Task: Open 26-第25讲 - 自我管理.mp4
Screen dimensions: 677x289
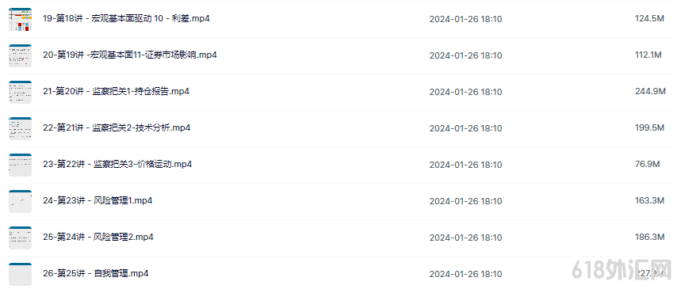Action: (x=96, y=273)
